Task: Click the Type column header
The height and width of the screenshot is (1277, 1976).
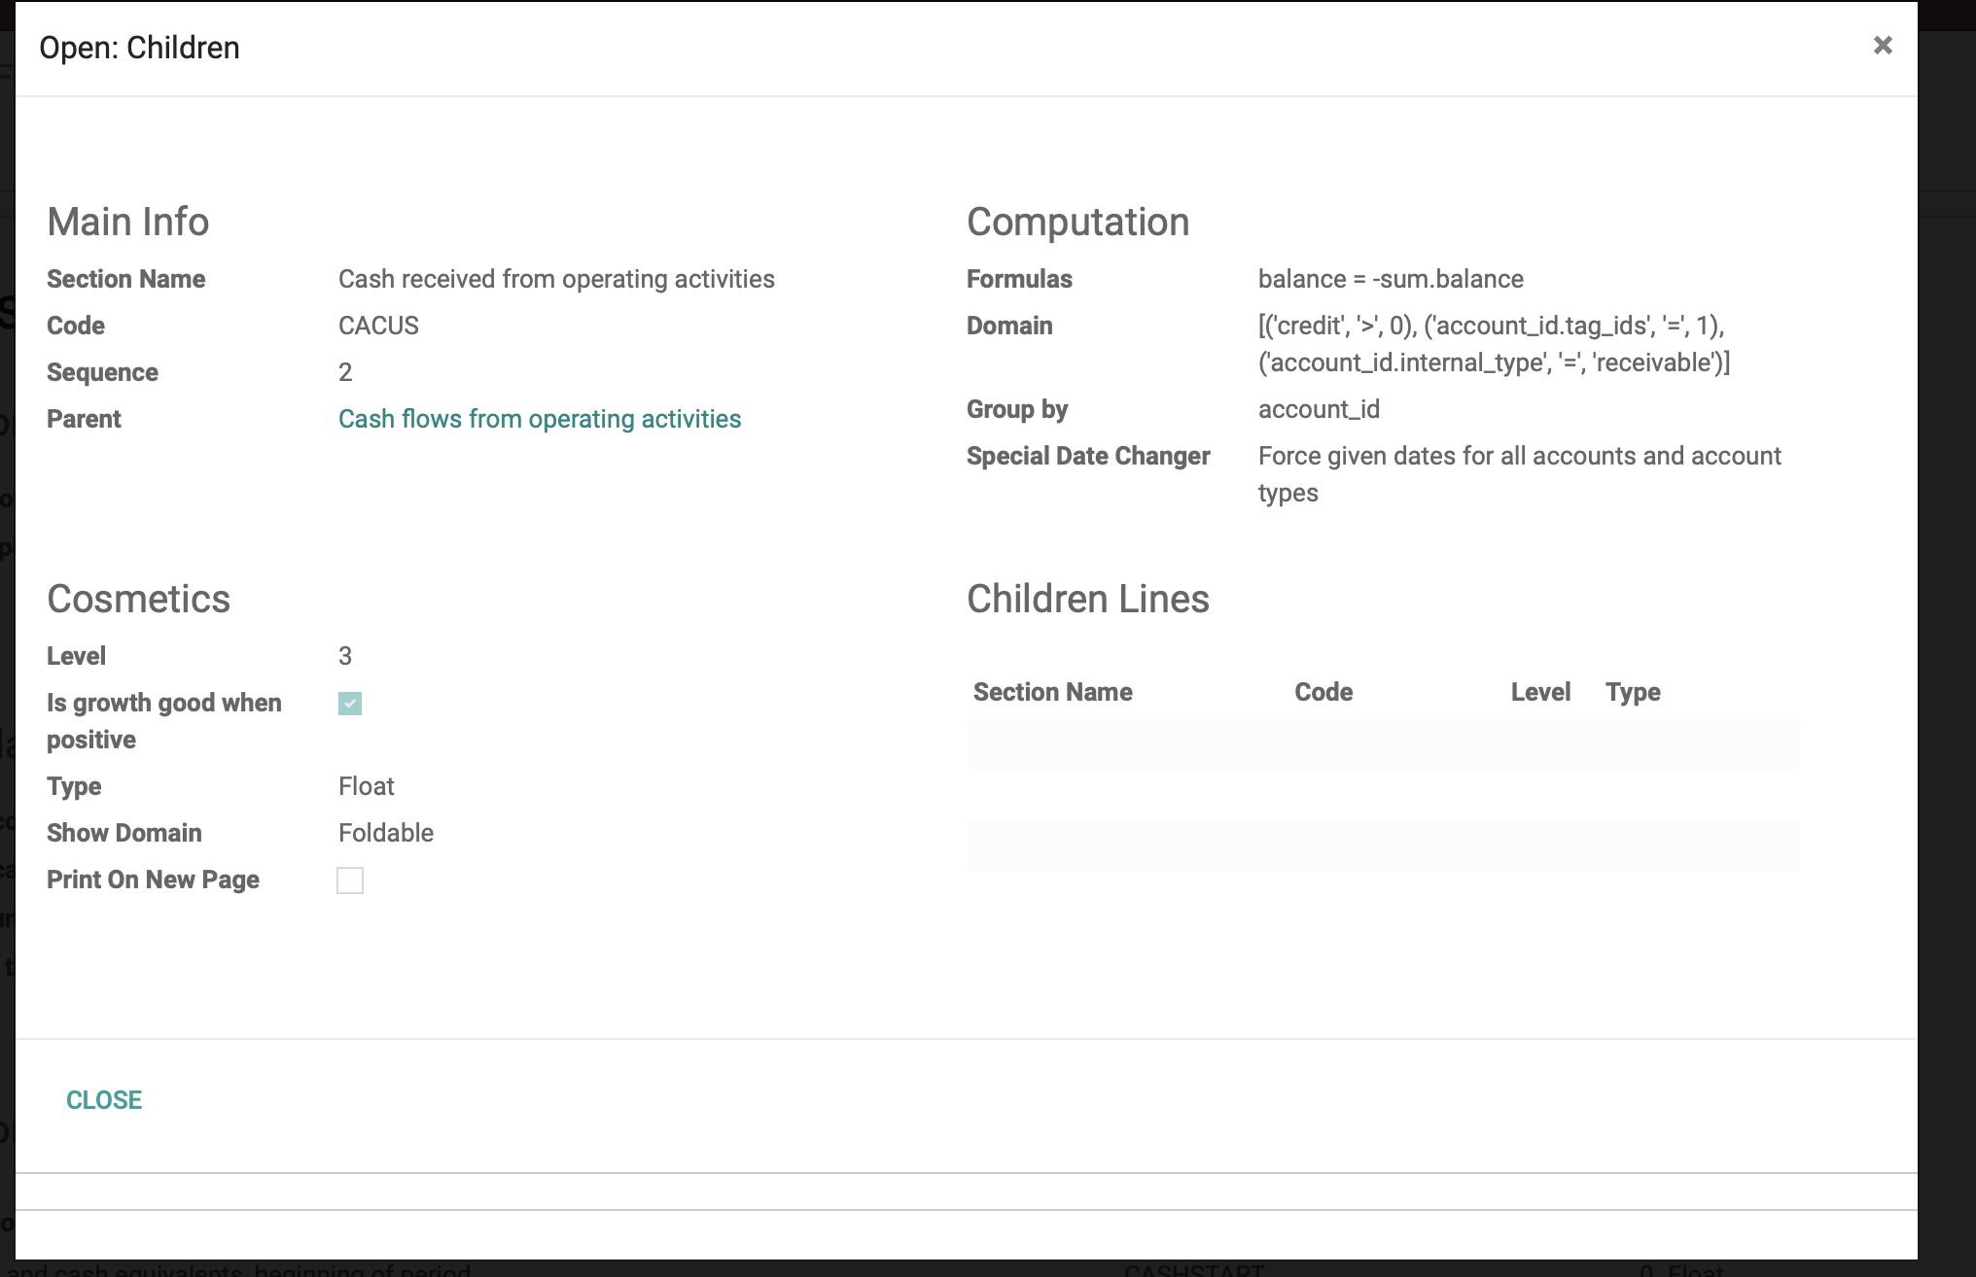Action: coord(1633,692)
